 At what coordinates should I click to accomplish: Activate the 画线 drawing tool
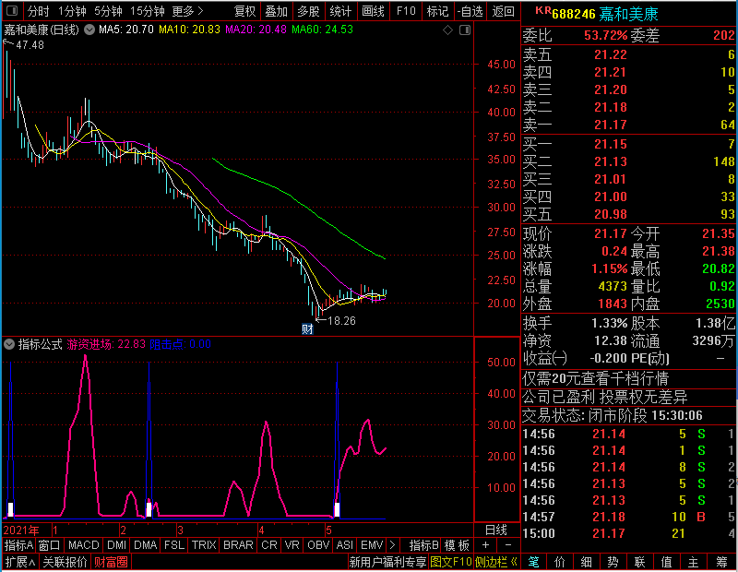tap(373, 11)
